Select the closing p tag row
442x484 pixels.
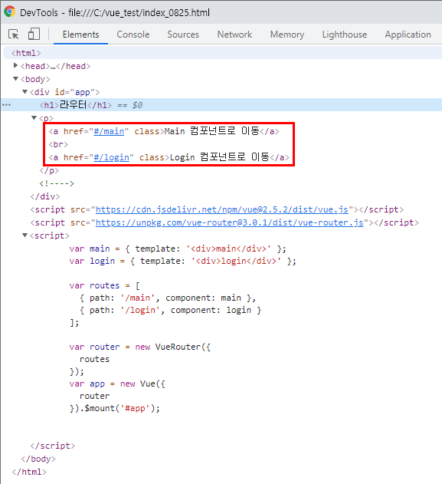[49, 170]
